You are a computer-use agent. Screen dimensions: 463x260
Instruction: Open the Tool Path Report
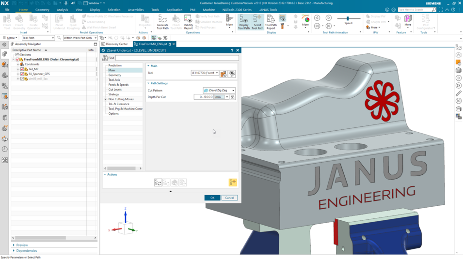coord(271,22)
